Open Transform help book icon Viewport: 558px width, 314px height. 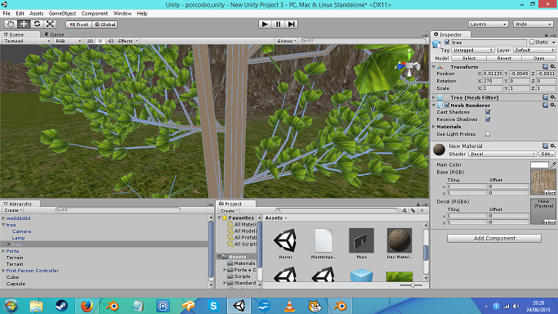click(x=545, y=66)
